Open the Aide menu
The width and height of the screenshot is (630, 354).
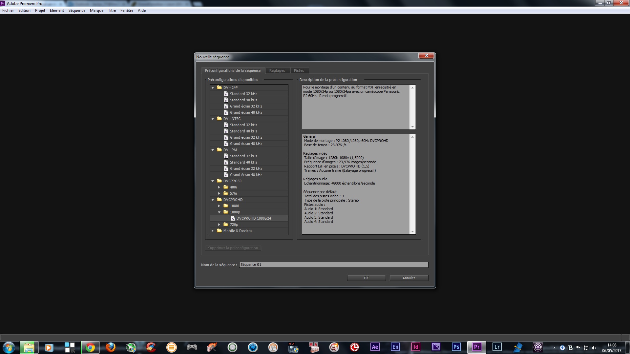coord(142,10)
